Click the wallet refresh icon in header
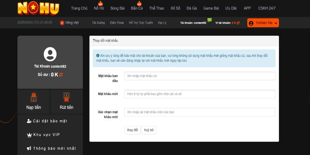 [x=238, y=23]
